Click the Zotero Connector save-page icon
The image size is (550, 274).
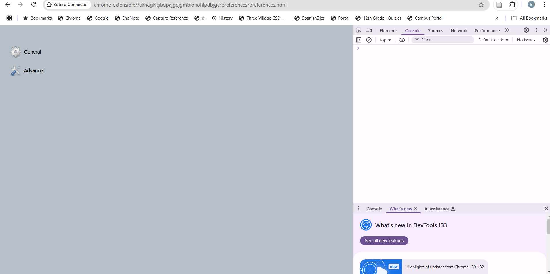point(499,5)
